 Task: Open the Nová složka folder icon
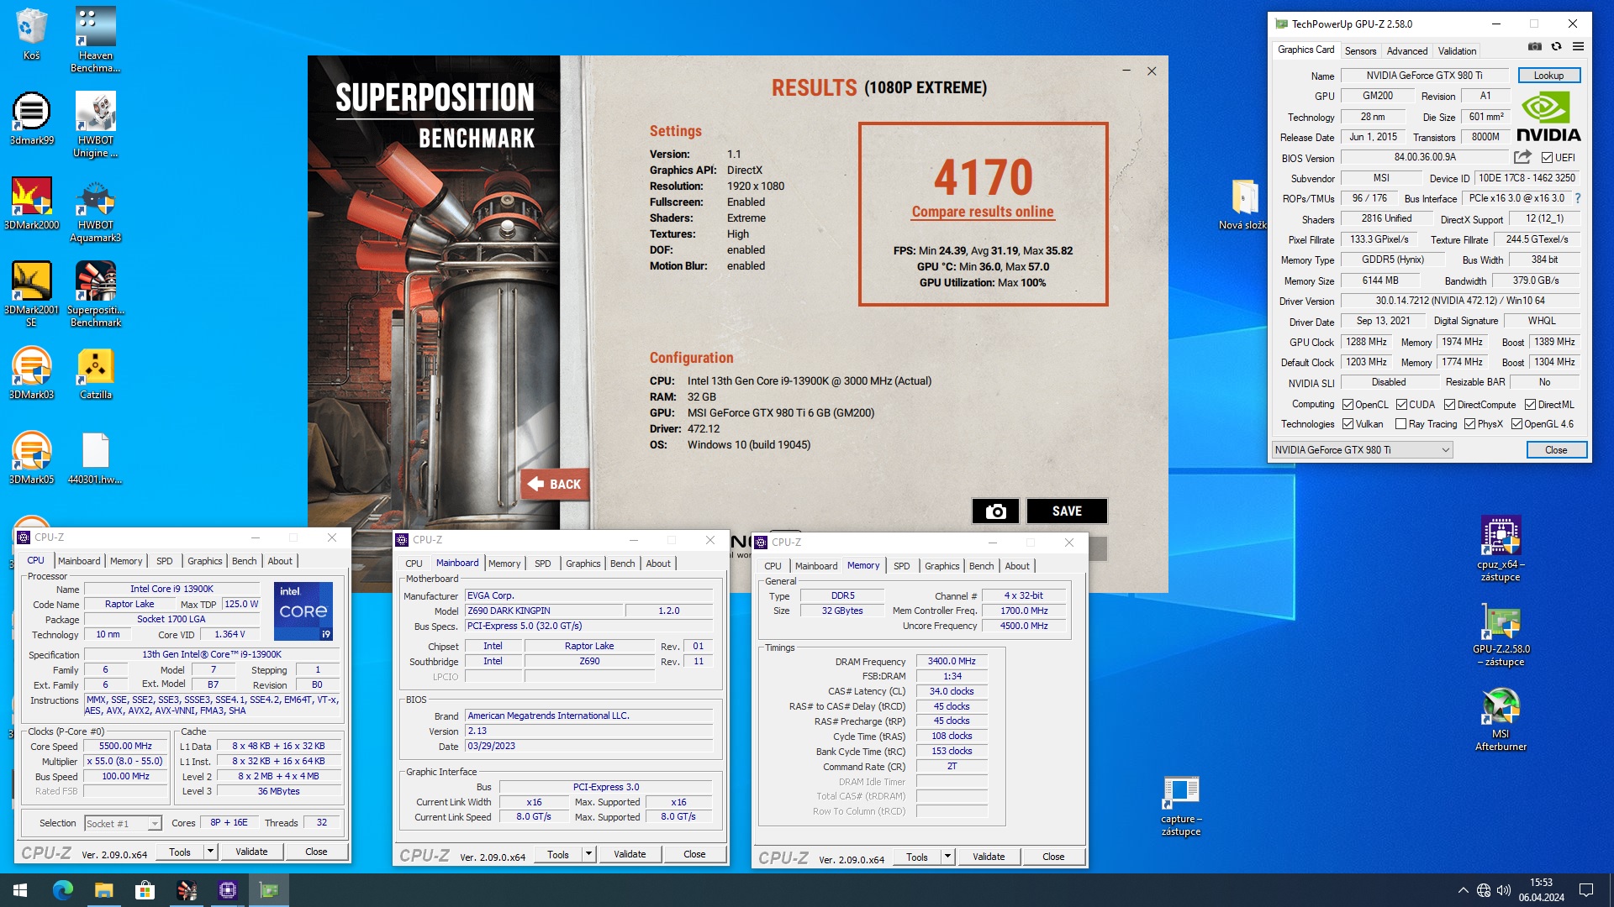pos(1244,204)
